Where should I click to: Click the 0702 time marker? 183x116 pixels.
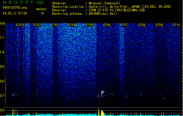37,25
